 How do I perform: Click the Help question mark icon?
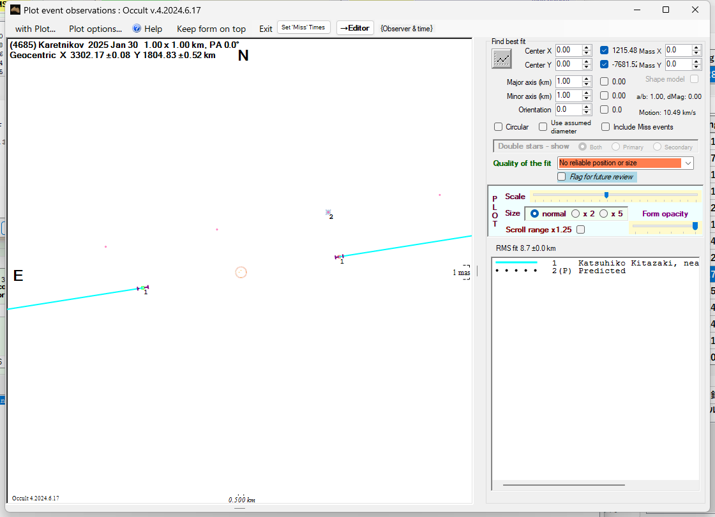tap(137, 29)
